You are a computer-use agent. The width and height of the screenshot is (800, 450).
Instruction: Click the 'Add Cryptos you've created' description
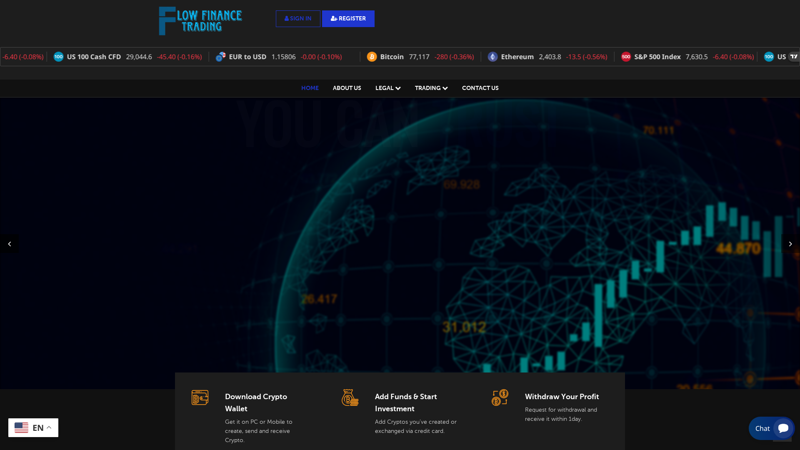[416, 426]
